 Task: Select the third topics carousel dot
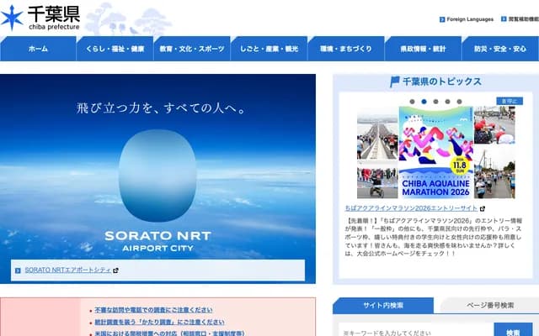pyautogui.click(x=435, y=102)
